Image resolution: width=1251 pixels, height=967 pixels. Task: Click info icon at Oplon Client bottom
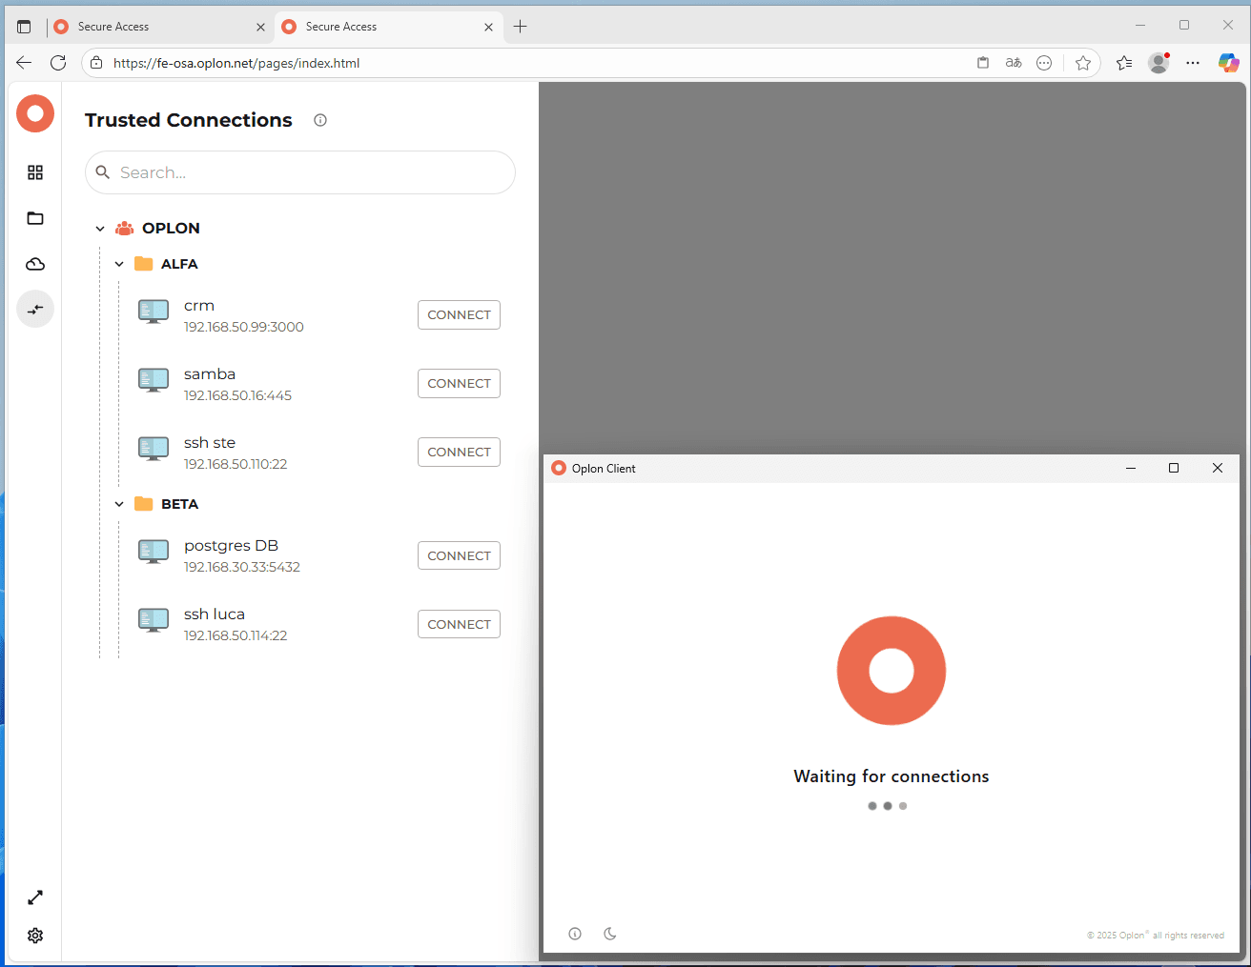[x=575, y=934]
